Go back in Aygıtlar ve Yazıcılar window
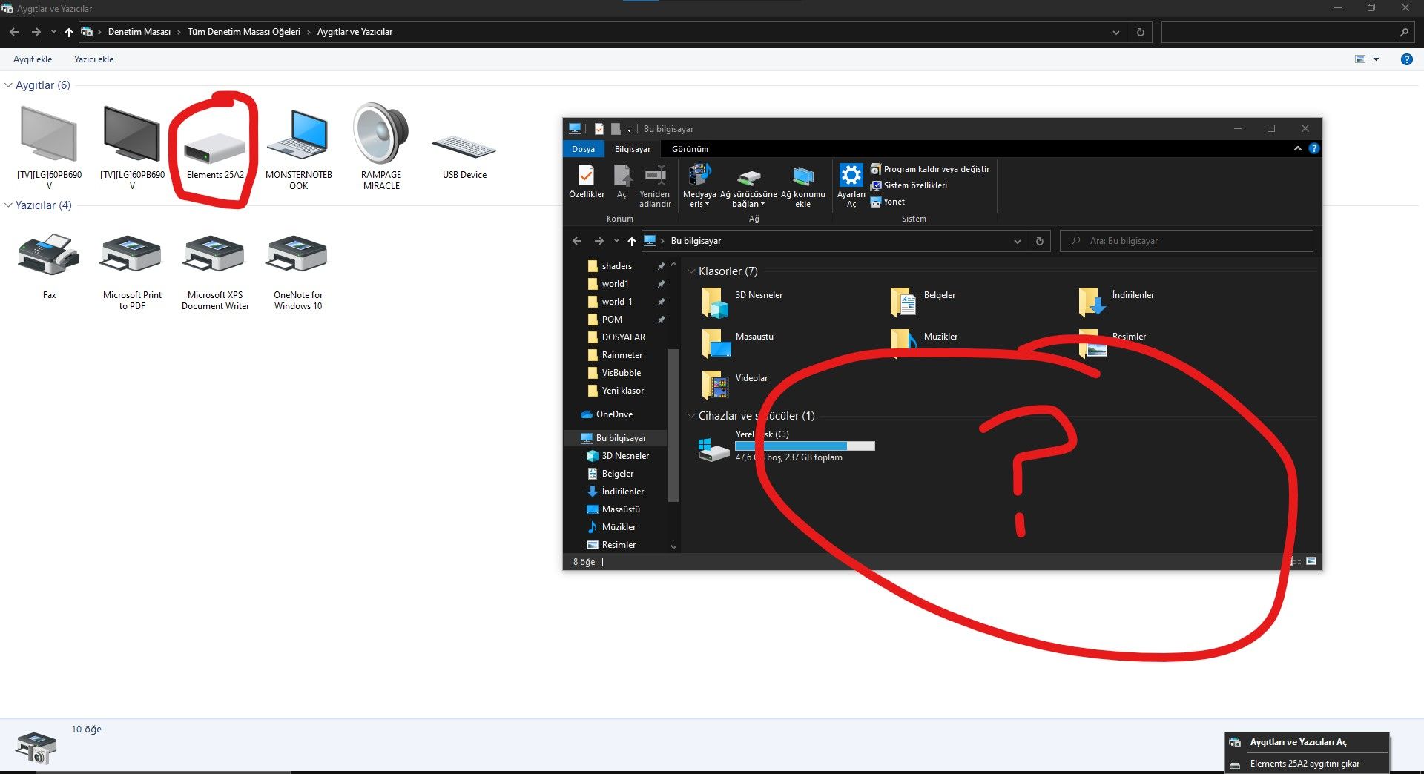The height and width of the screenshot is (774, 1424). coord(14,32)
